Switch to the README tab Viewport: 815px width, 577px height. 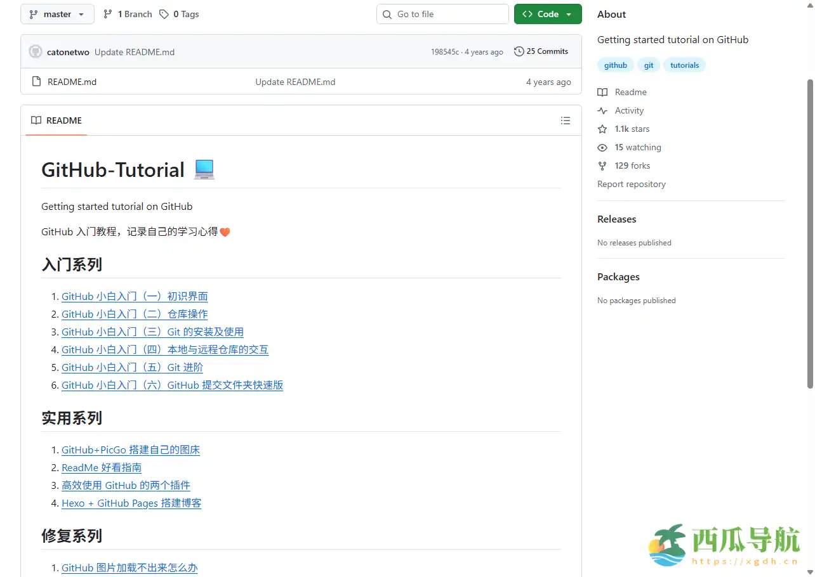(x=56, y=120)
